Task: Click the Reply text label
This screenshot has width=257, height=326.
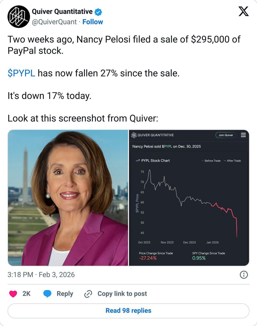Action: (65, 294)
